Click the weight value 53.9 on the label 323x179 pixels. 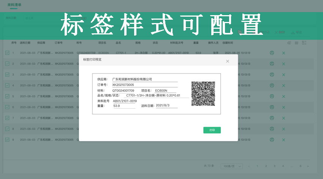[117, 106]
